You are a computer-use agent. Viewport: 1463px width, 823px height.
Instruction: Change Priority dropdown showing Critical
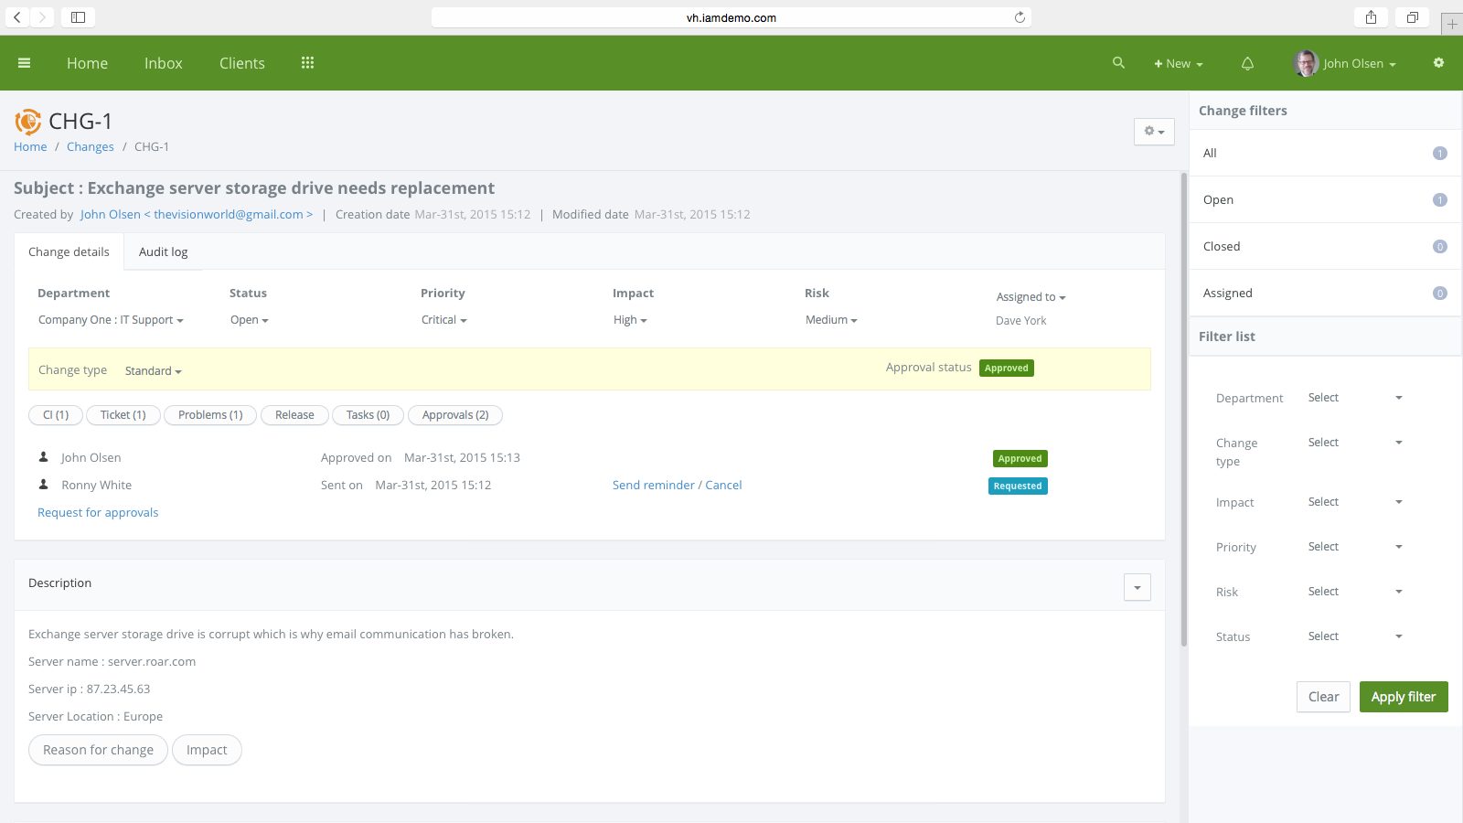point(443,320)
